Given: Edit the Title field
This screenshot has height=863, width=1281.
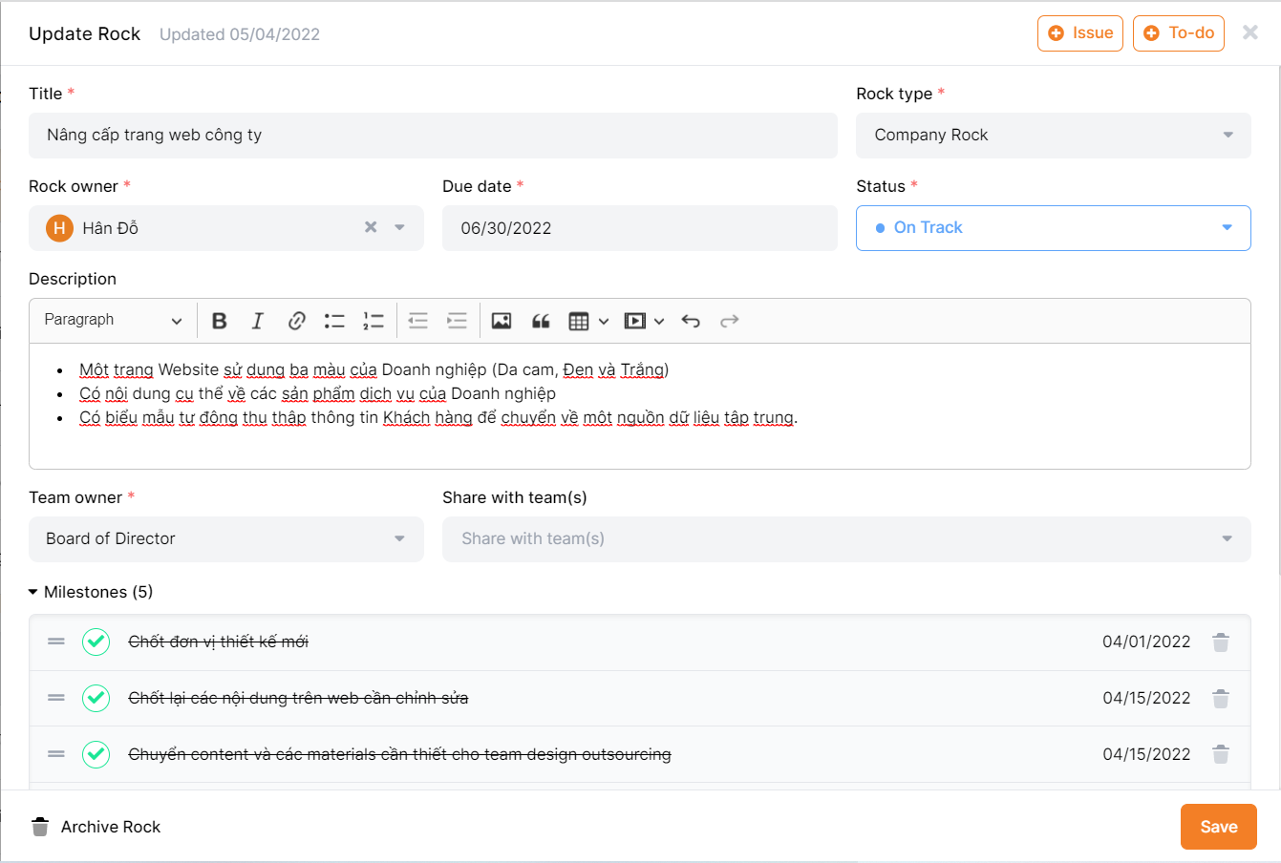Looking at the screenshot, I should pyautogui.click(x=433, y=136).
